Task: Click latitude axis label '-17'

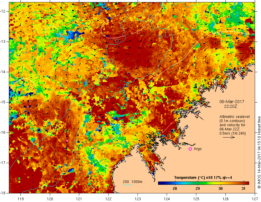Action: click(3, 163)
